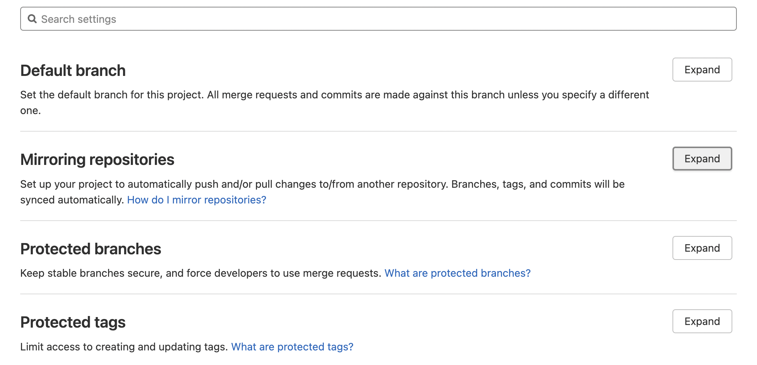Click the 'Limit access to creating' description text

(x=123, y=347)
